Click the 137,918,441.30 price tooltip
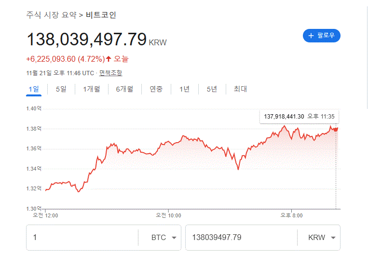This screenshot has width=368, height=254. tap(299, 117)
